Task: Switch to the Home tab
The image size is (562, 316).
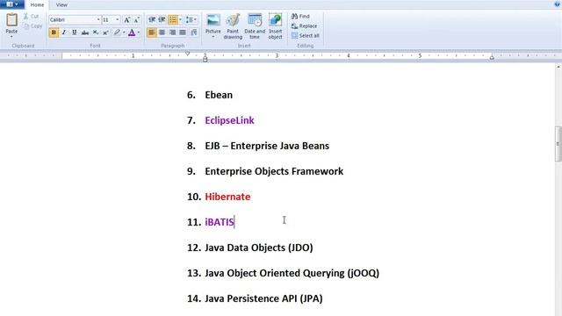Action: coord(37,5)
